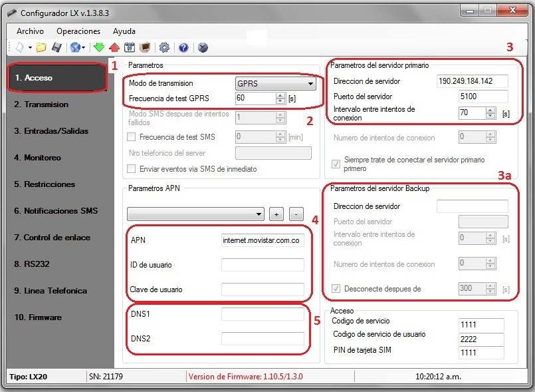
Task: Click the red upload arrow icon
Action: pos(114,47)
